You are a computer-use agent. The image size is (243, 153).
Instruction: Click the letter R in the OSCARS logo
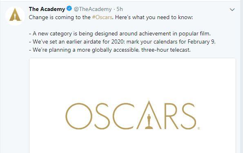tap(171, 116)
